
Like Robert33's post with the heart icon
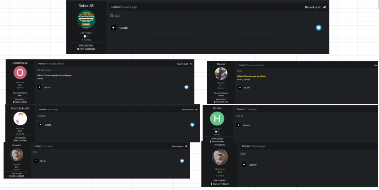point(318,28)
